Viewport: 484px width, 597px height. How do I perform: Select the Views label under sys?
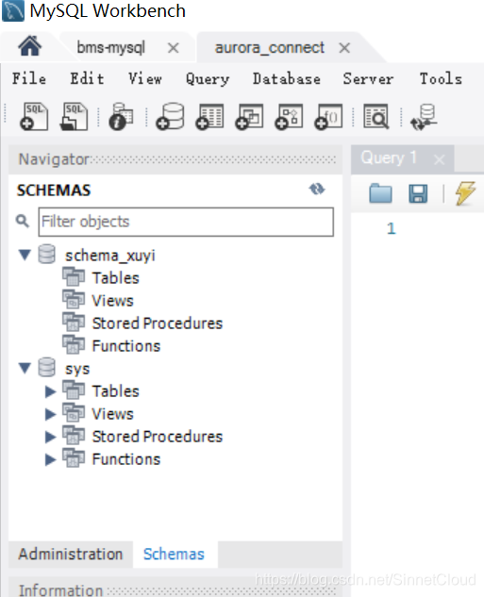pyautogui.click(x=112, y=414)
